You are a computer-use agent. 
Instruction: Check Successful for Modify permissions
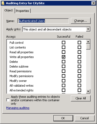(x=63, y=76)
